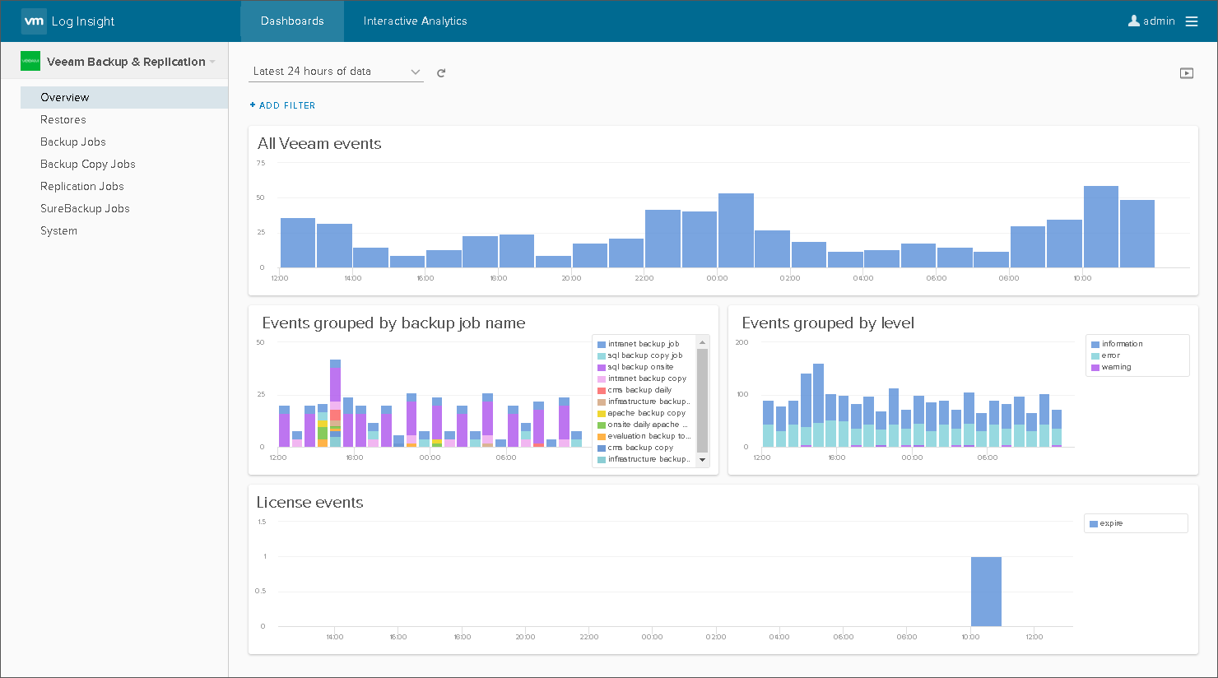The height and width of the screenshot is (678, 1218).
Task: Click the refresh data icon
Action: [441, 73]
